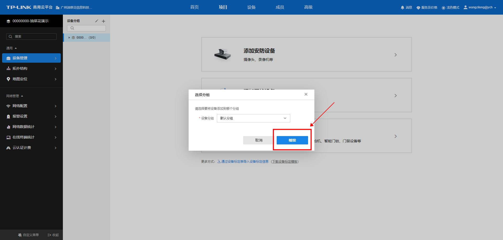Open the 设备 top menu

tap(251, 7)
